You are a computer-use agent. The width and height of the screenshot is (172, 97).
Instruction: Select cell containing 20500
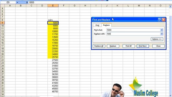[53, 48]
